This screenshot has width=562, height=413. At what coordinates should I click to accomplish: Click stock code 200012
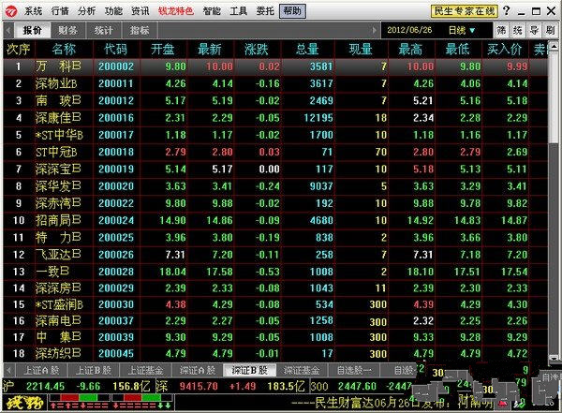pyautogui.click(x=116, y=101)
